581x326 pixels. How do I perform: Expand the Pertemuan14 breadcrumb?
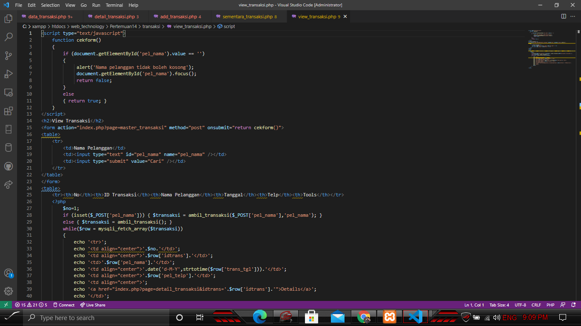point(123,26)
